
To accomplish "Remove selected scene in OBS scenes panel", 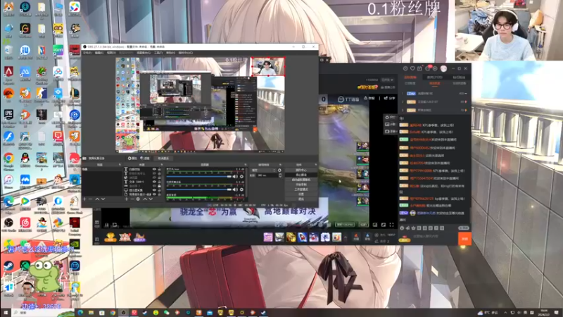I will coord(91,199).
